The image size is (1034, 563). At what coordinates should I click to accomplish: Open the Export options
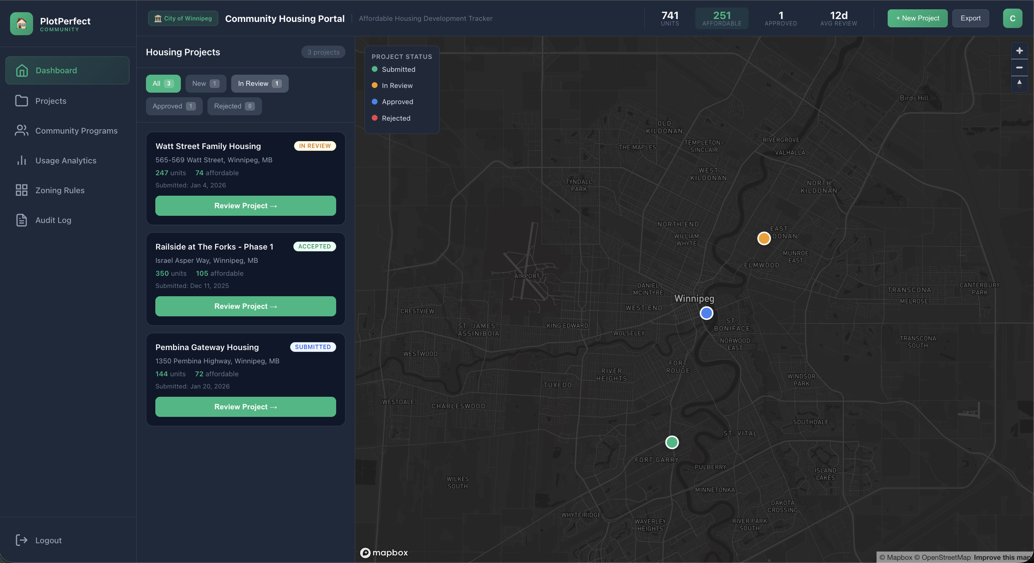tap(971, 18)
